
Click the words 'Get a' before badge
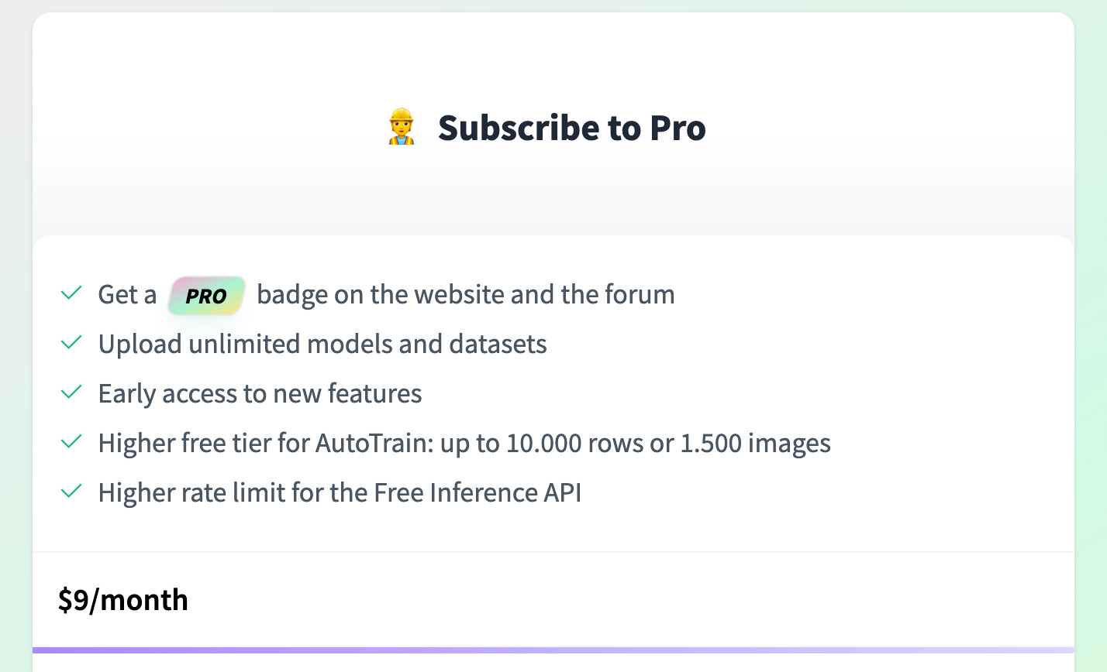(x=127, y=295)
